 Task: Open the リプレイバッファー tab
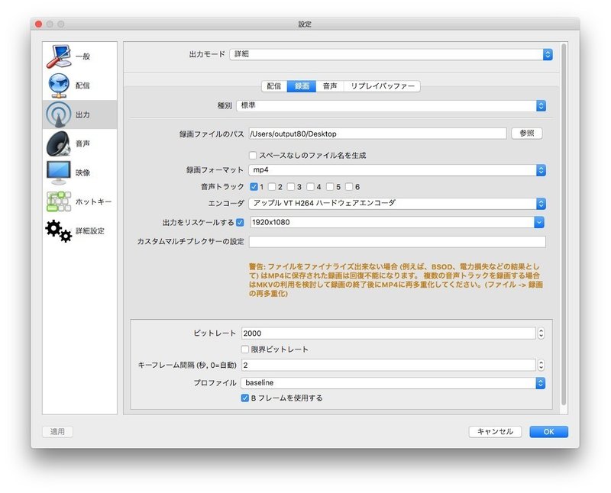383,86
